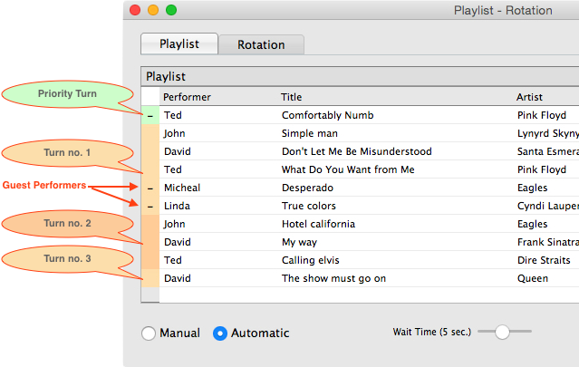Sort by the Title column header
The image size is (579, 367).
(292, 97)
